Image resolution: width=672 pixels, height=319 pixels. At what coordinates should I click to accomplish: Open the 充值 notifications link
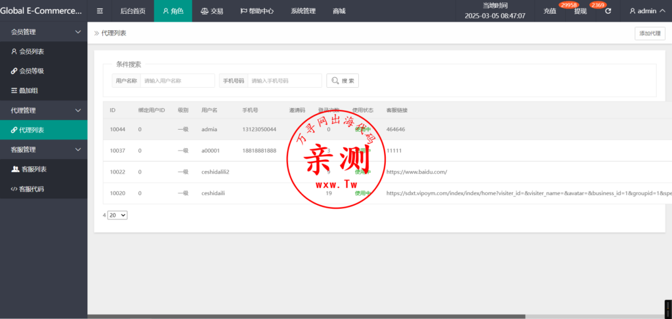click(550, 11)
